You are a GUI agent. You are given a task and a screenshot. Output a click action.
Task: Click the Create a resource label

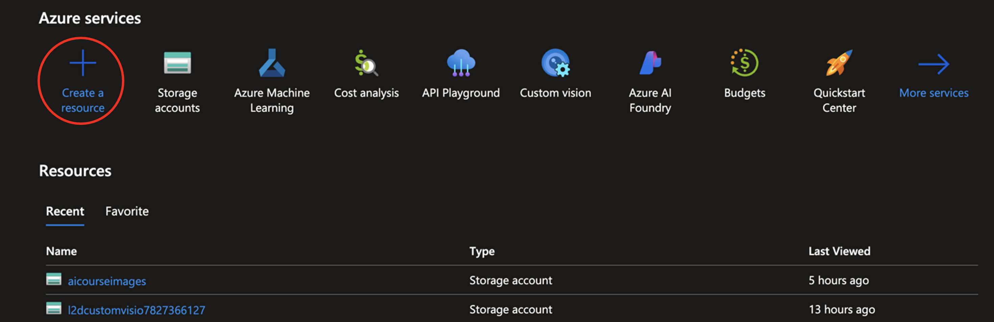82,100
